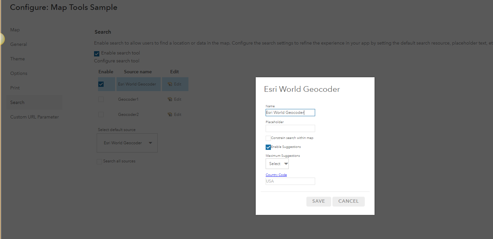Uncheck Enable Suggestions in dialog
The image size is (493, 239).
[x=268, y=147]
